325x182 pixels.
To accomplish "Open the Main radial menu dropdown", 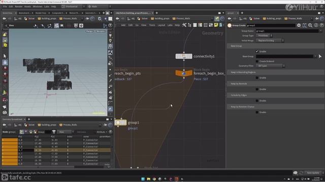I will coord(99,7).
